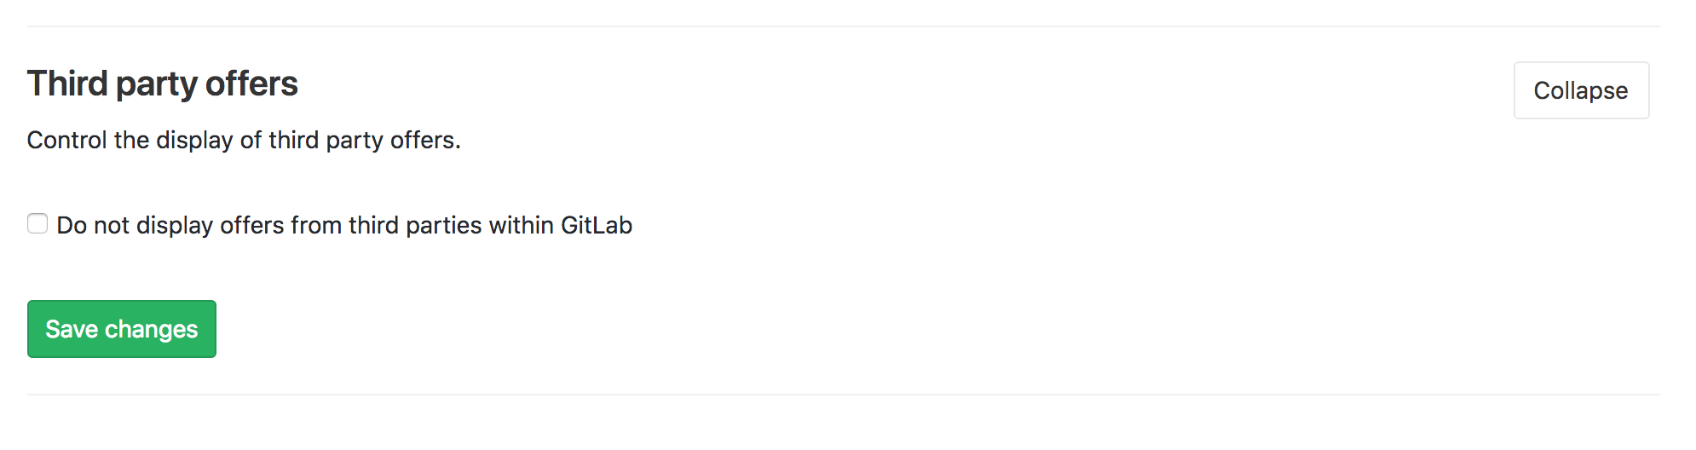Screen dimensions: 1696x450
Task: Click the Third party offers heading
Action: coord(162,84)
